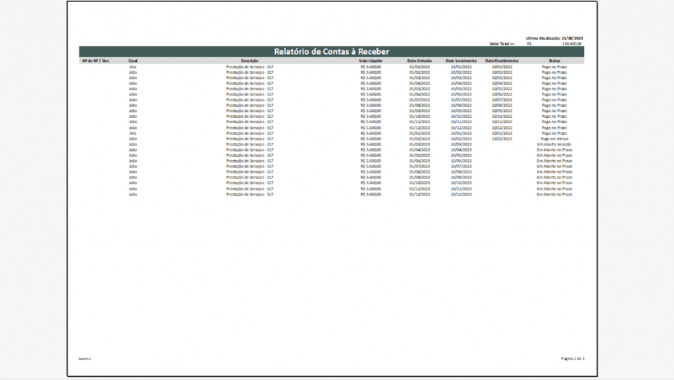Click emission date 01/01/2023
The image size is (674, 380).
coord(419,133)
